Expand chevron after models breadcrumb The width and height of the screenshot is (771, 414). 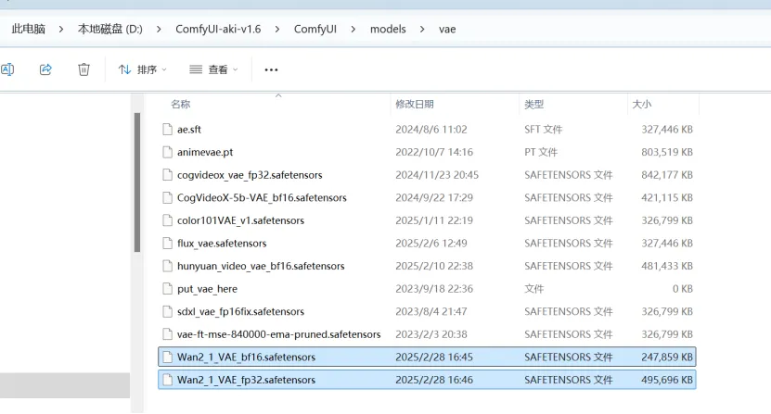pyautogui.click(x=422, y=30)
